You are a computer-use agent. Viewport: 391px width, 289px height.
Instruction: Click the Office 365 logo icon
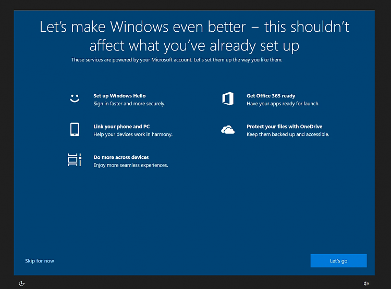[x=228, y=98]
